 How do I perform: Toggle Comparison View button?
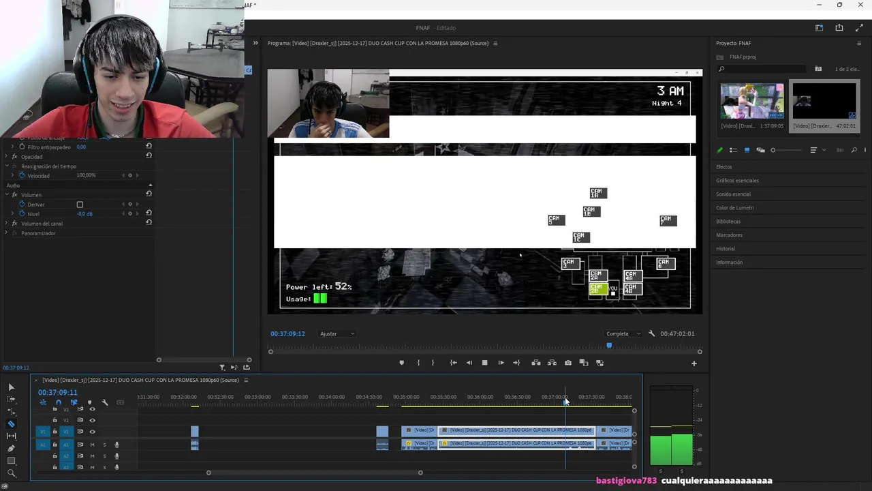pos(584,363)
